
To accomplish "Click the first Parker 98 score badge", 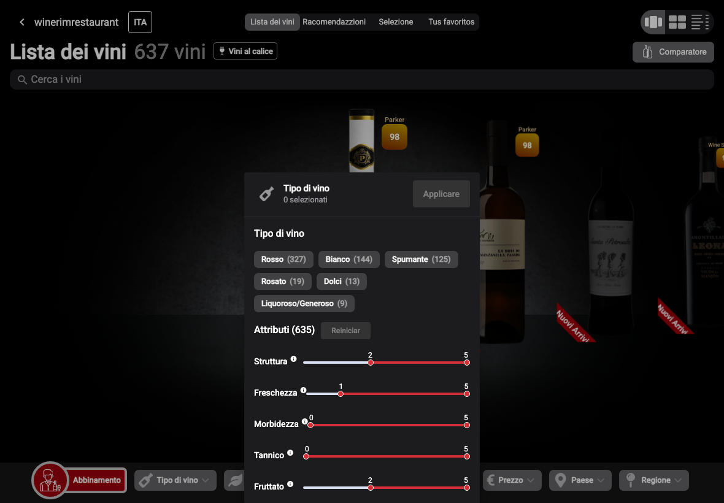I will (395, 137).
